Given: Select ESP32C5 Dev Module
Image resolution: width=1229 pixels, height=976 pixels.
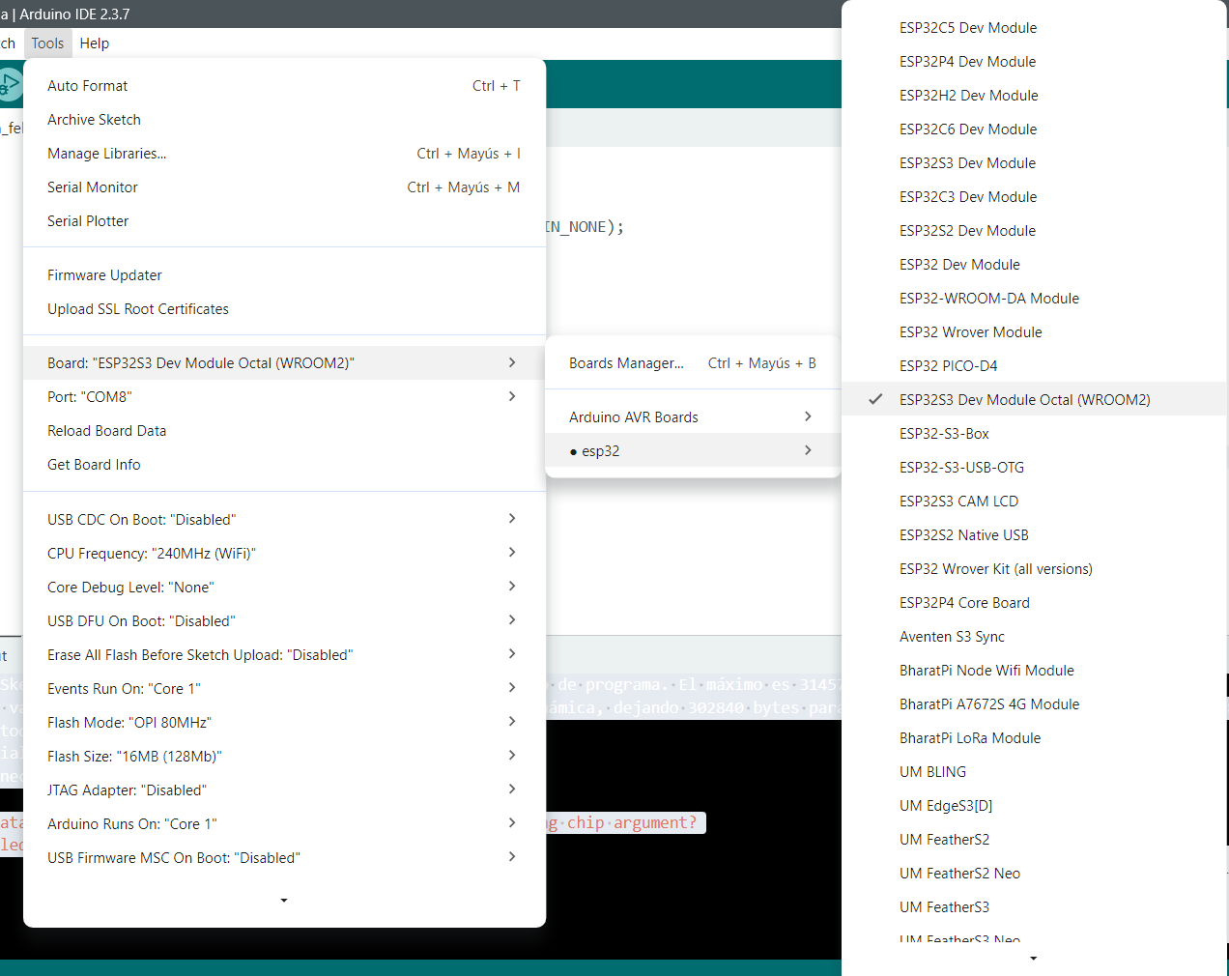Looking at the screenshot, I should point(1035,28).
